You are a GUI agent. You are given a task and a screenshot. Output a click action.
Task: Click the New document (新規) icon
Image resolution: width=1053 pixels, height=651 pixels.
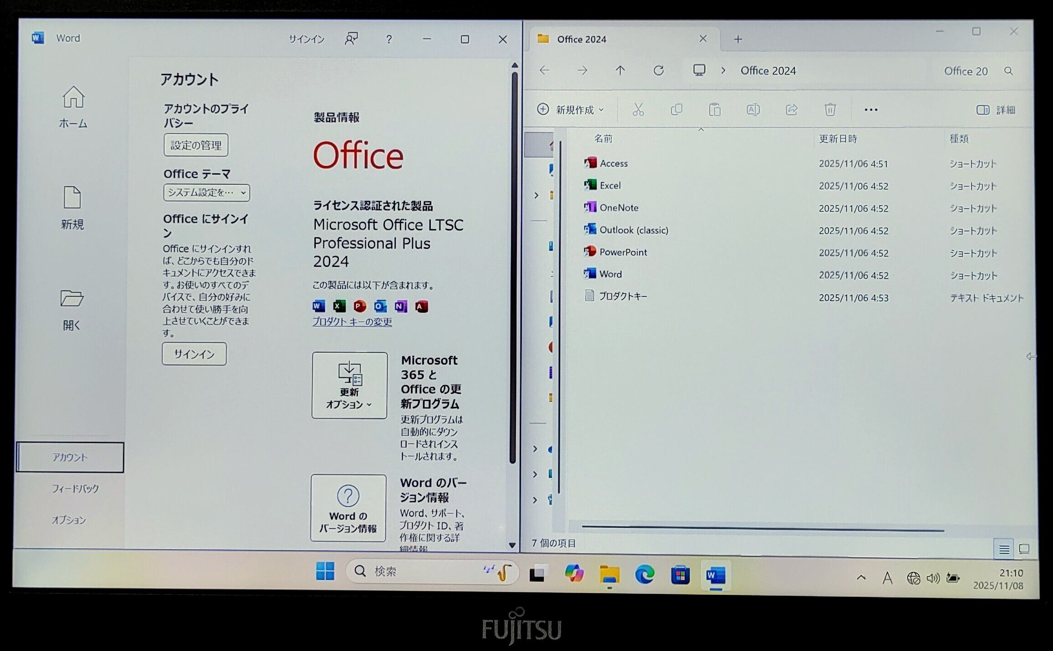[72, 198]
